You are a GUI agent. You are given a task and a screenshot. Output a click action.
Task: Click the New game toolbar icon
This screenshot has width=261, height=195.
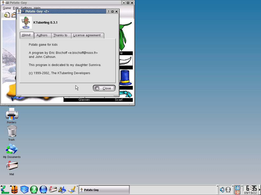point(6,15)
